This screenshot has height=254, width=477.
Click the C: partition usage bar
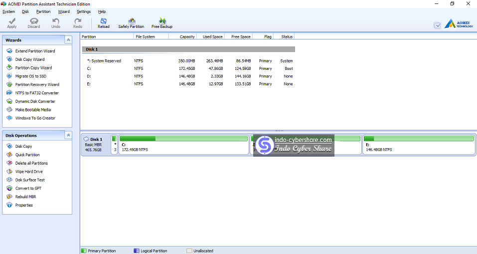pyautogui.click(x=183, y=139)
